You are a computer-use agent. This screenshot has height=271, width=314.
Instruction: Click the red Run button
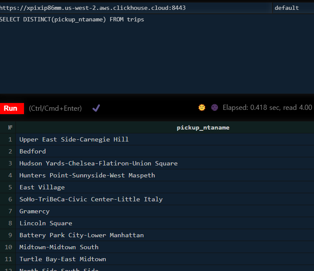tap(12, 109)
